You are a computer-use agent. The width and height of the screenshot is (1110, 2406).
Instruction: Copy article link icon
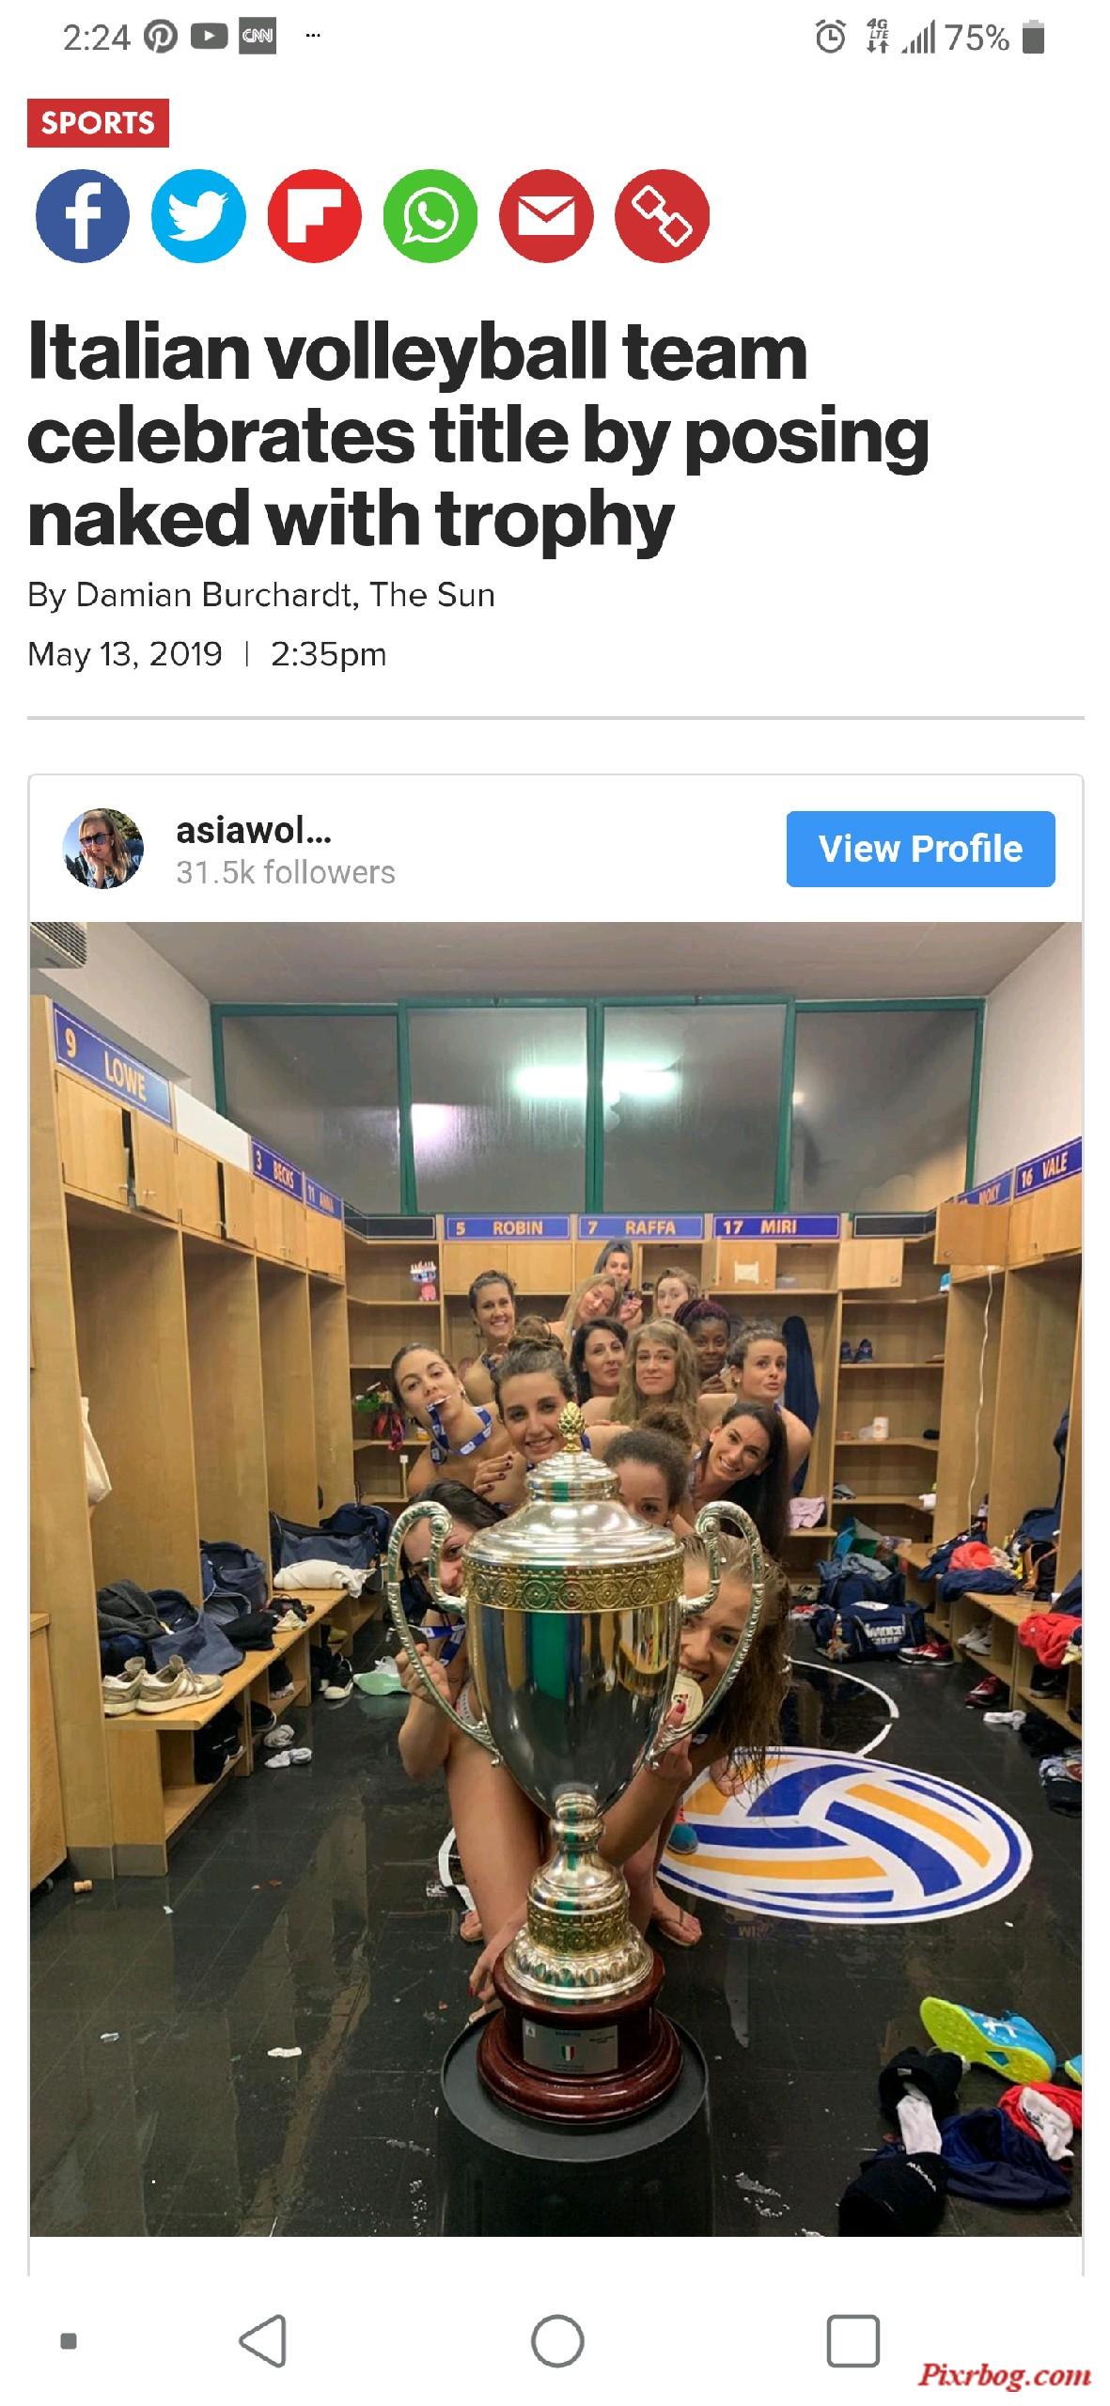click(663, 216)
